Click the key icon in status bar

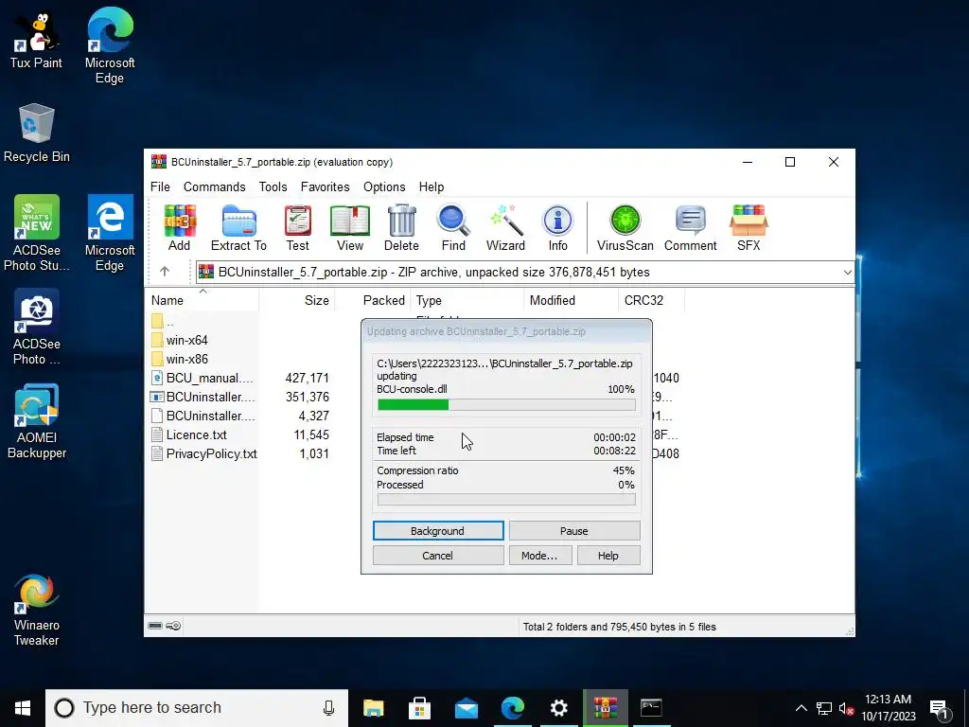click(x=174, y=626)
